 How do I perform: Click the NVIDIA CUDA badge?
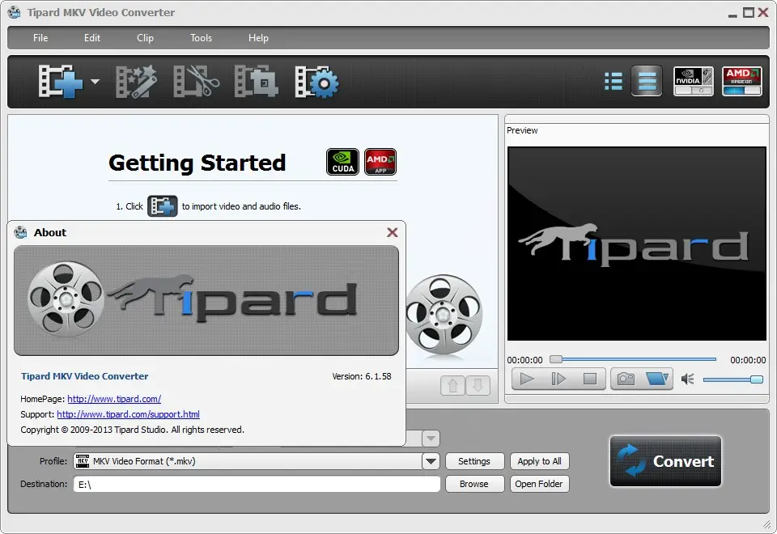pyautogui.click(x=342, y=162)
